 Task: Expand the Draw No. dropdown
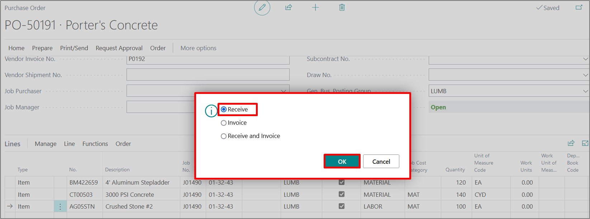tap(585, 75)
